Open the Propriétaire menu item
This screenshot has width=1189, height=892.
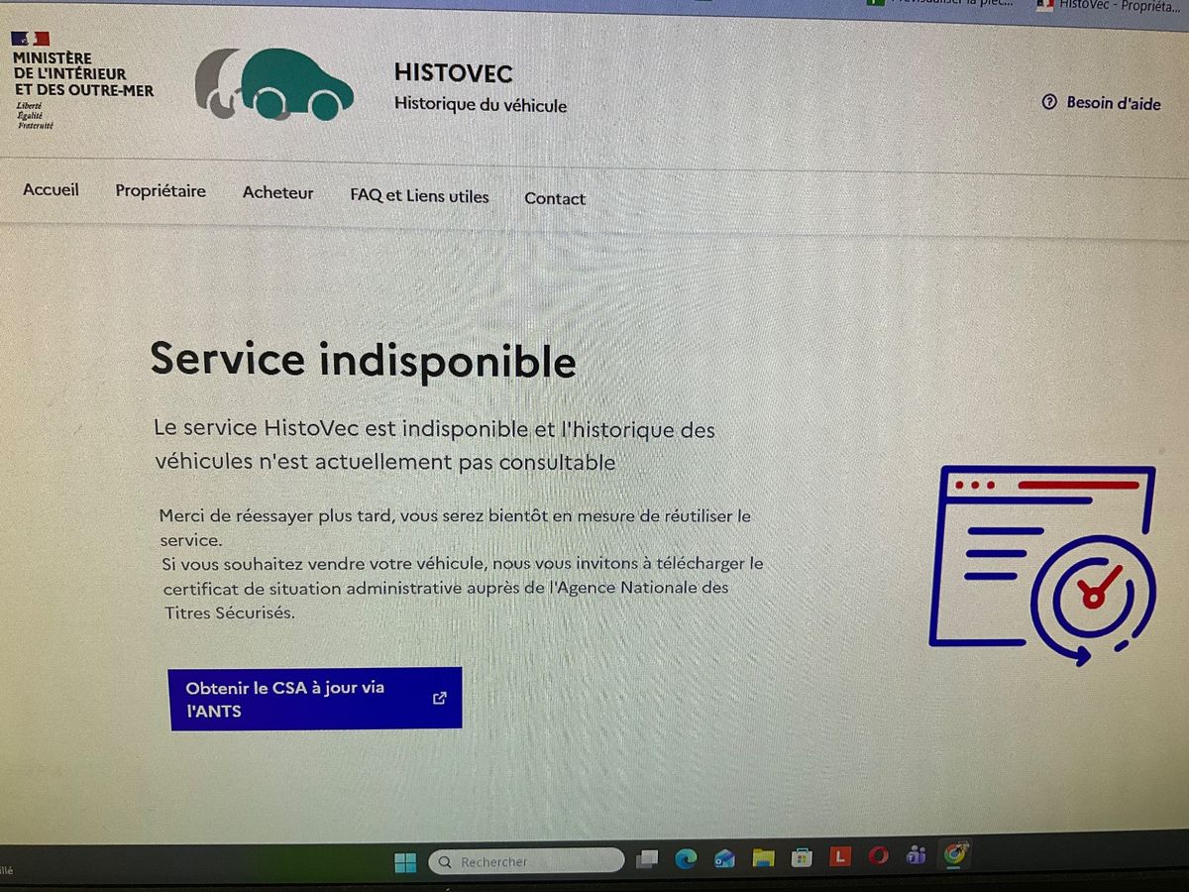tap(161, 191)
